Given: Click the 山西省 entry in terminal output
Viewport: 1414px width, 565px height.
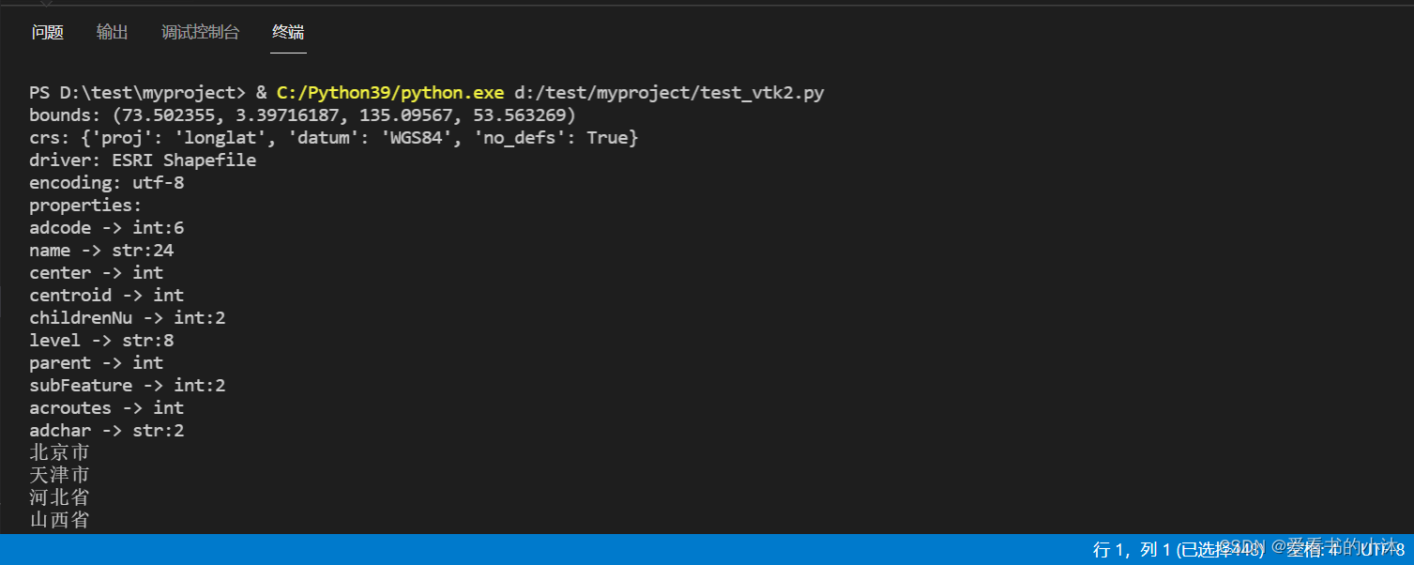Looking at the screenshot, I should (59, 520).
